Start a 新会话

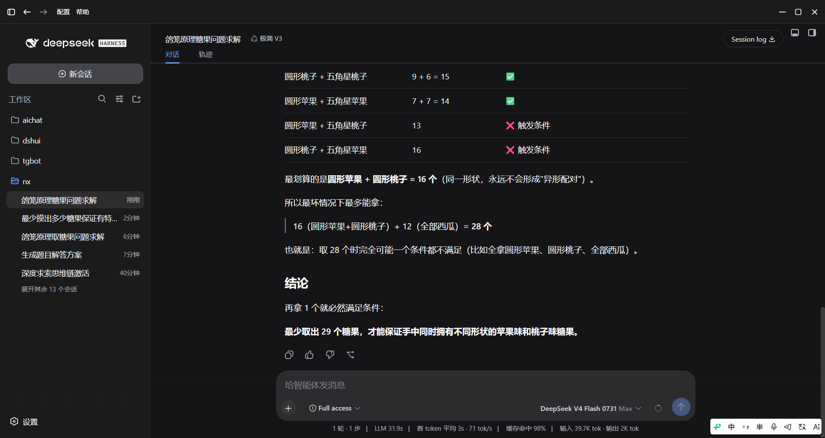pos(75,74)
